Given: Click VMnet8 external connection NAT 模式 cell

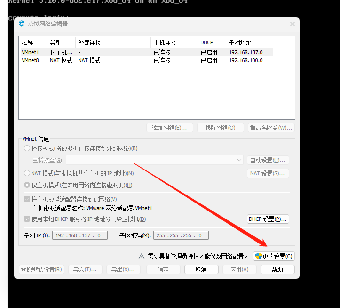Looking at the screenshot, I should pos(89,60).
